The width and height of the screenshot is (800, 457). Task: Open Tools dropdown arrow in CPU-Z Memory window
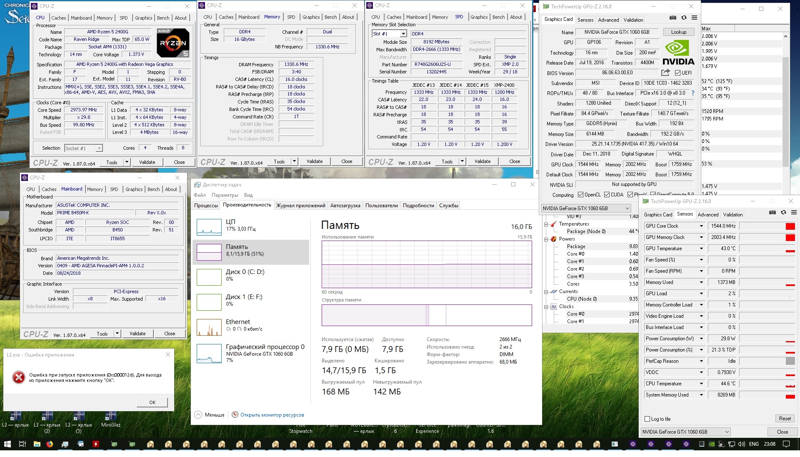pyautogui.click(x=294, y=161)
